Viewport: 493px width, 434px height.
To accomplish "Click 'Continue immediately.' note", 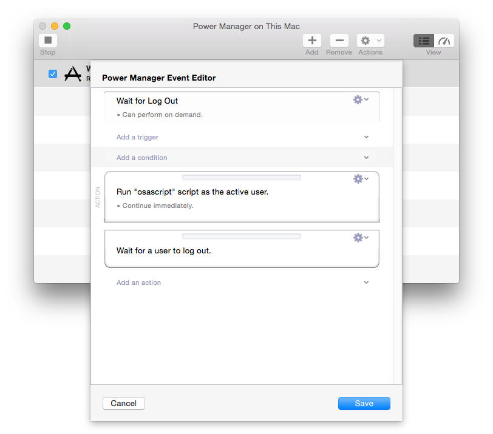I will pyautogui.click(x=158, y=205).
